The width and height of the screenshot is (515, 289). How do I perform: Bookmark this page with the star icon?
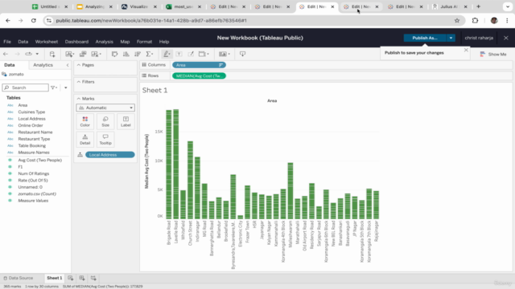tap(457, 21)
